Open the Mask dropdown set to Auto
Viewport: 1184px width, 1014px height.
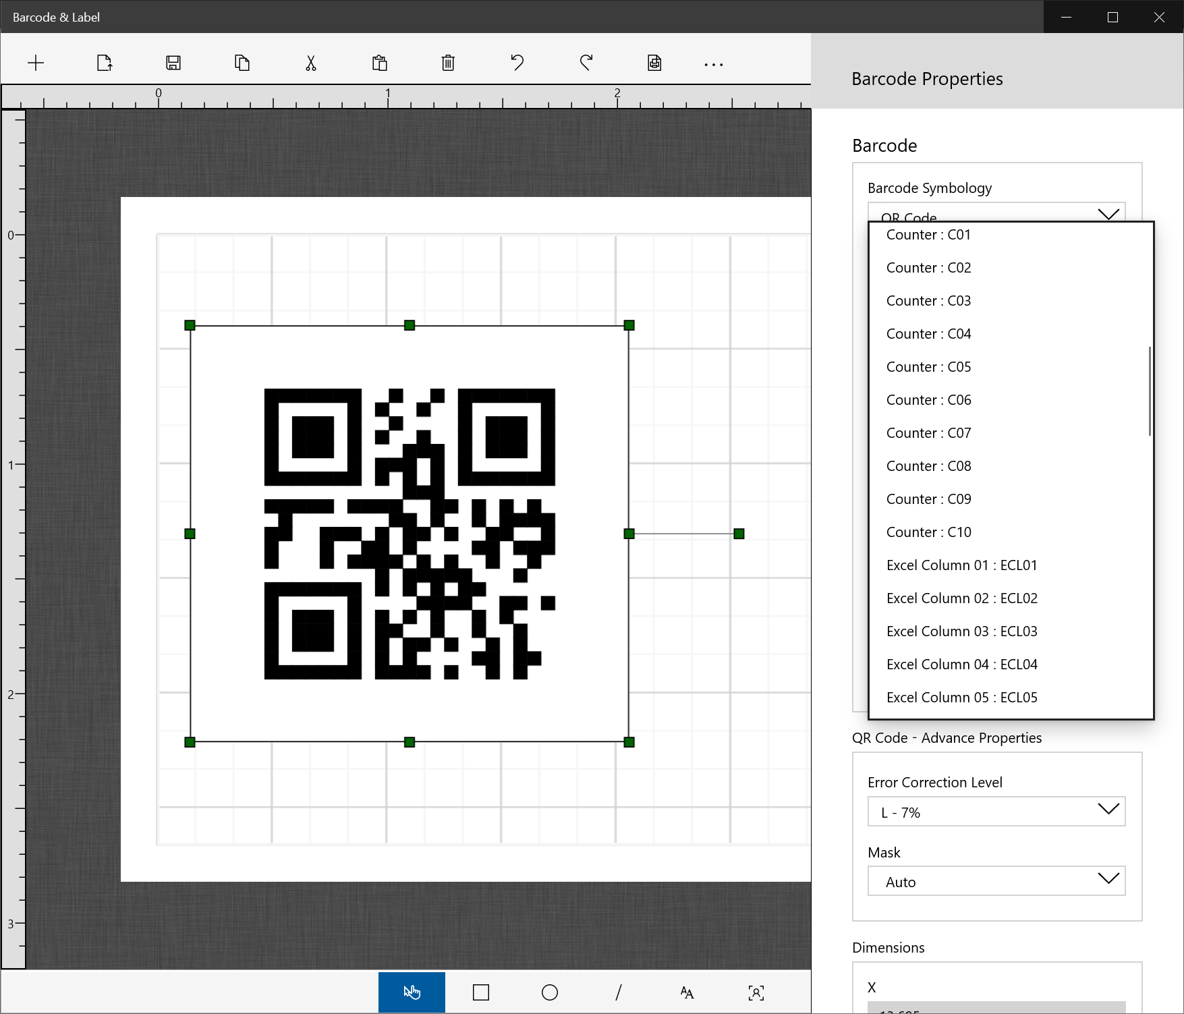[x=996, y=881]
